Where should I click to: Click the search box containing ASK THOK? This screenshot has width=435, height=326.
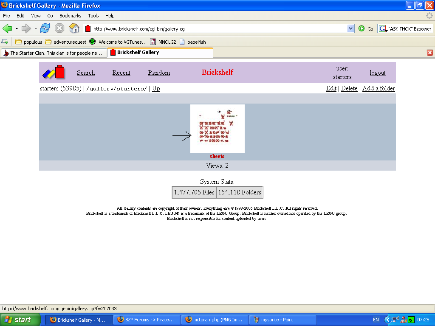410,28
